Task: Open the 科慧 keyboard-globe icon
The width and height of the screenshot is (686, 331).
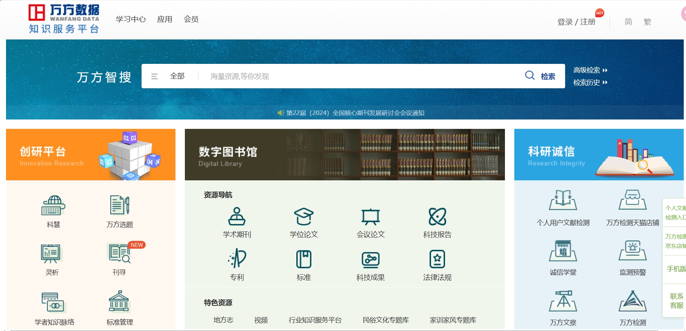Action: click(x=53, y=205)
